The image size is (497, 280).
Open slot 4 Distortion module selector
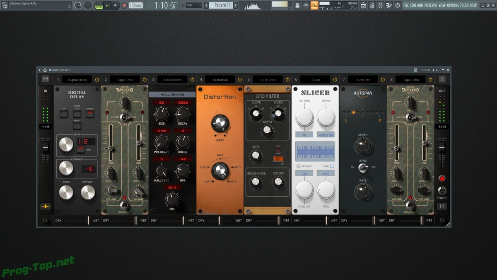click(220, 80)
